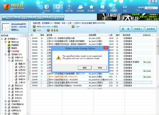Image resolution: width=159 pixels, height=115 pixels.
Task: Click the mail envelope icon beside 0.65
Action: 34,30
